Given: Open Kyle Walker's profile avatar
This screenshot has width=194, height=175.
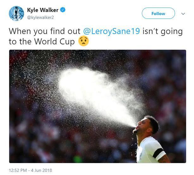Looking at the screenshot, I should 16,14.
